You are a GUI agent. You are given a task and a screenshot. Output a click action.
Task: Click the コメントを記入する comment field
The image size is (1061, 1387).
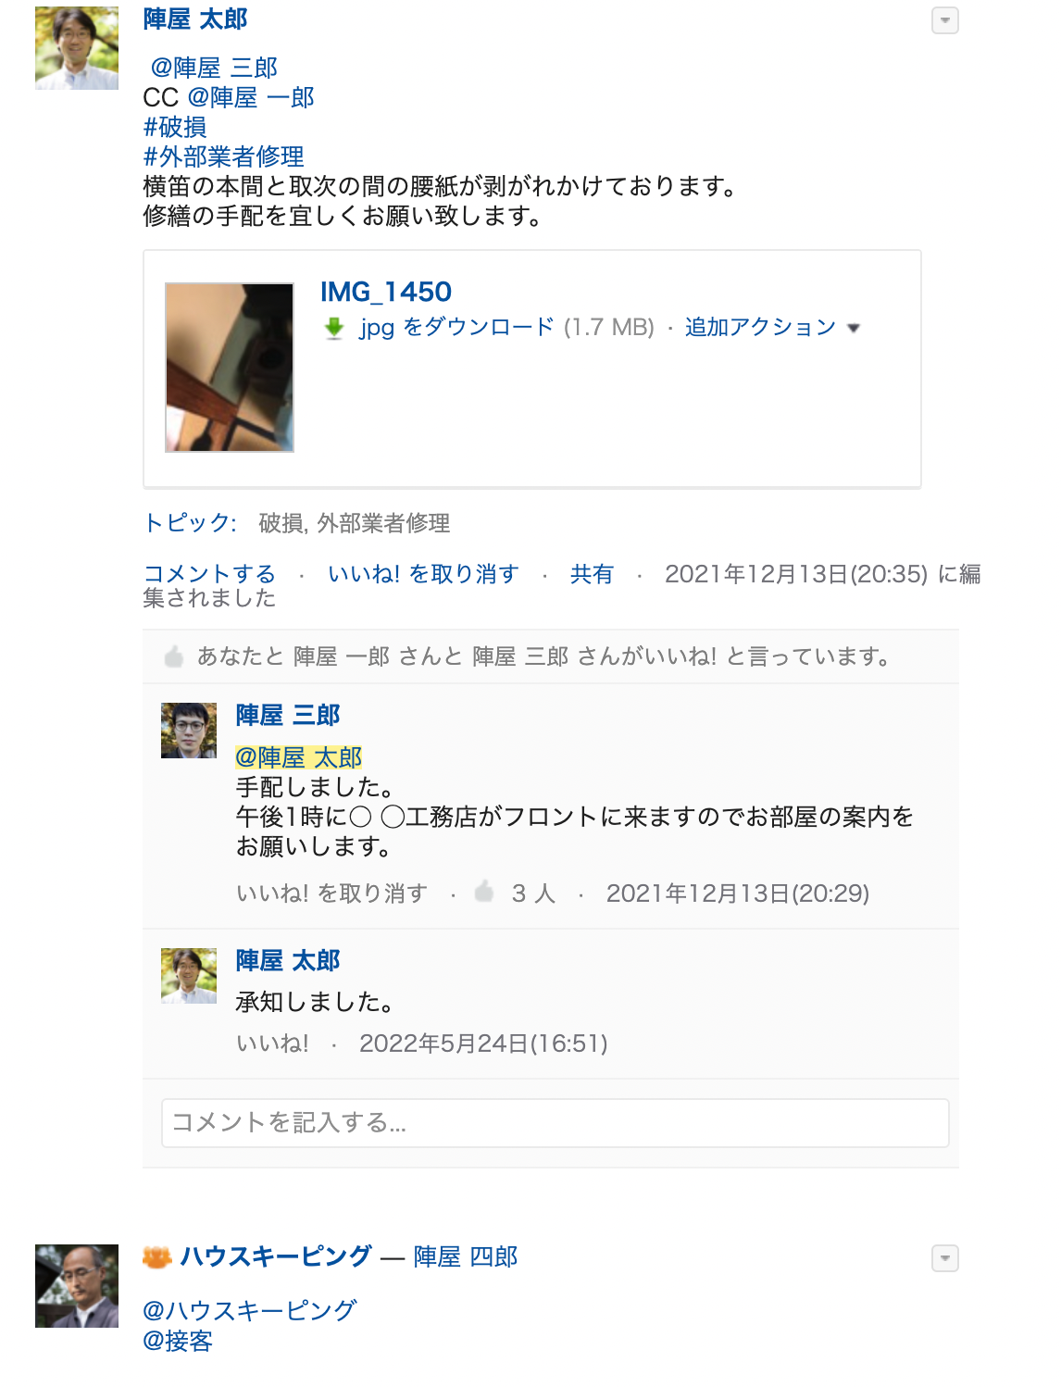[555, 1123]
